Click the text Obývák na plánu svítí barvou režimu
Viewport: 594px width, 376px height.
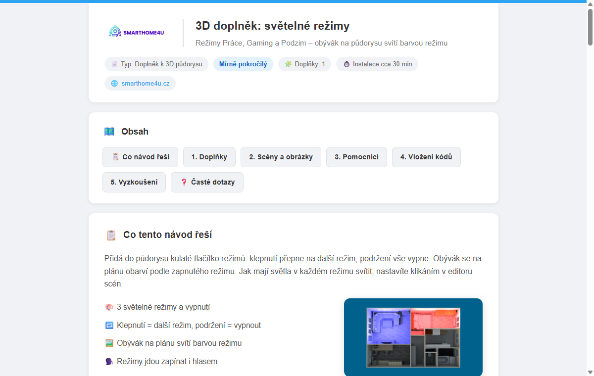179,343
